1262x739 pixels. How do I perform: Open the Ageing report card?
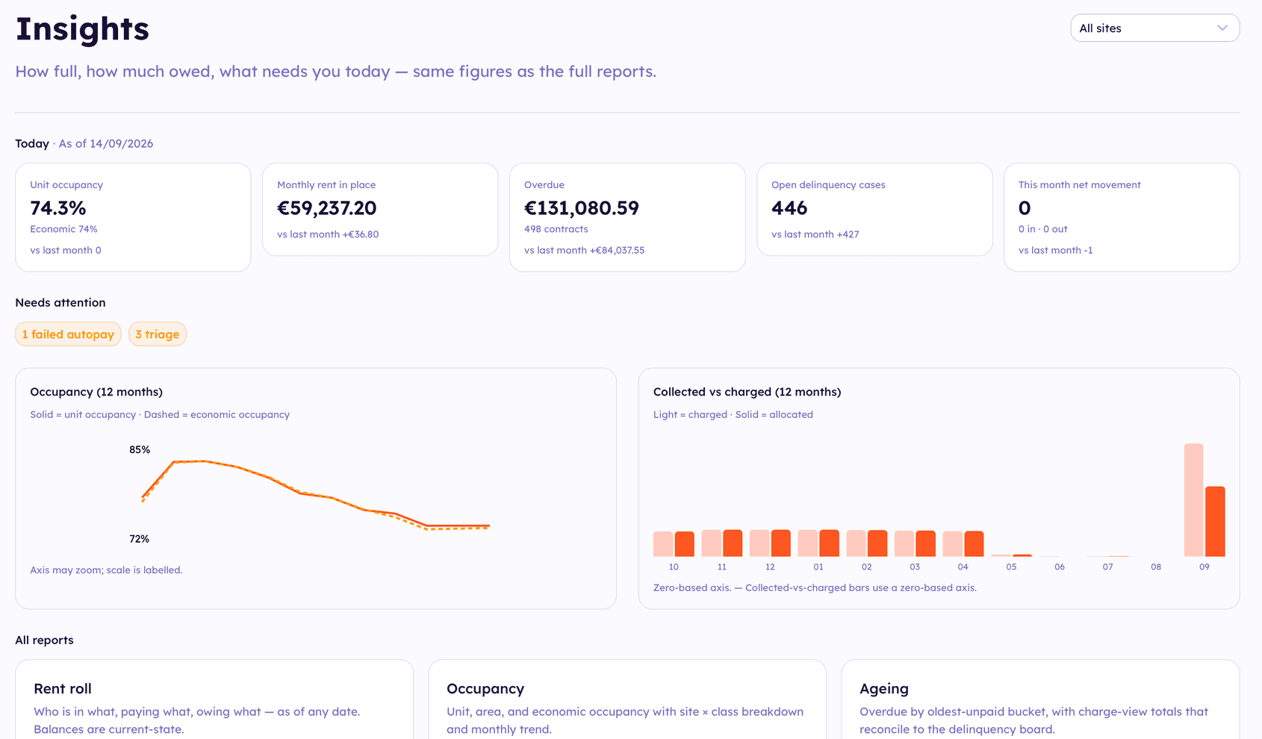coord(1040,699)
